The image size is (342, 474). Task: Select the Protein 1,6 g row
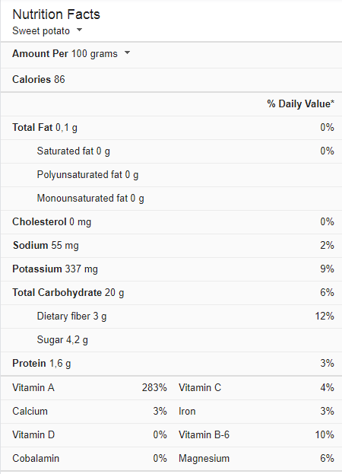tap(171, 364)
